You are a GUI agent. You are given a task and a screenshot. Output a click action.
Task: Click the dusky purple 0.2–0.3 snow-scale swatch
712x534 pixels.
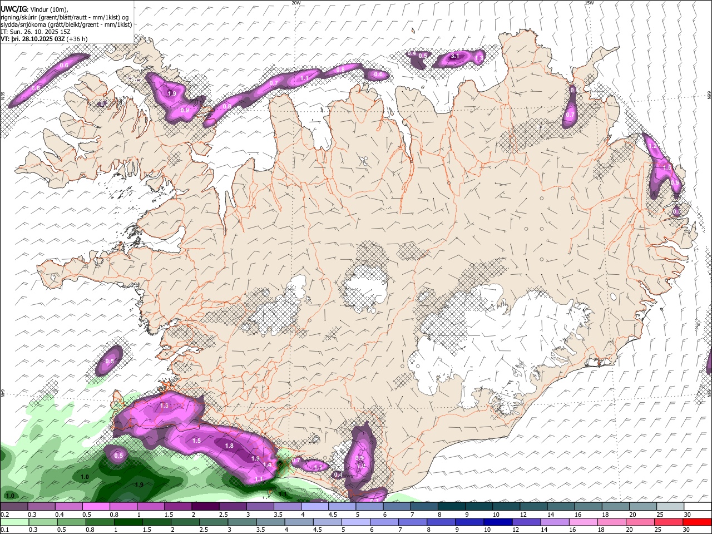point(14,507)
